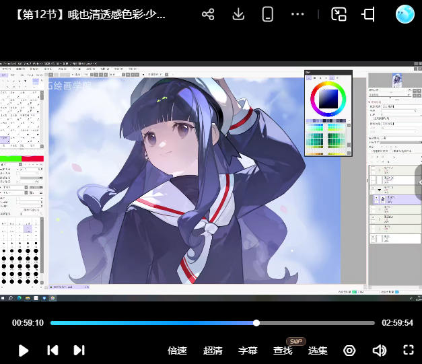The height and width of the screenshot is (364, 422).
Task: Click the green half of the green-red bar
Action: pyautogui.click(x=11, y=159)
